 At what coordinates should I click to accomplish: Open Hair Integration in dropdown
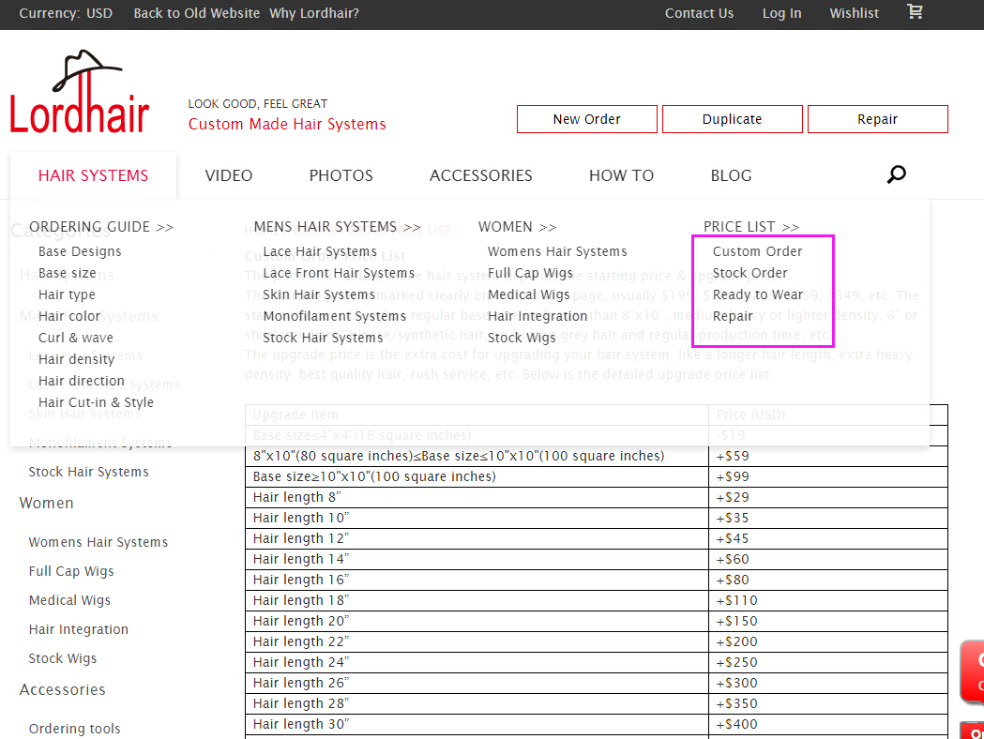coord(537,316)
